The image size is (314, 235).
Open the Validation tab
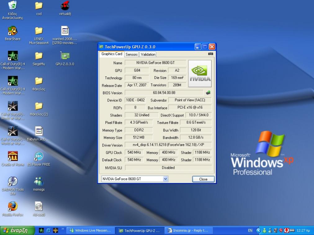click(148, 54)
